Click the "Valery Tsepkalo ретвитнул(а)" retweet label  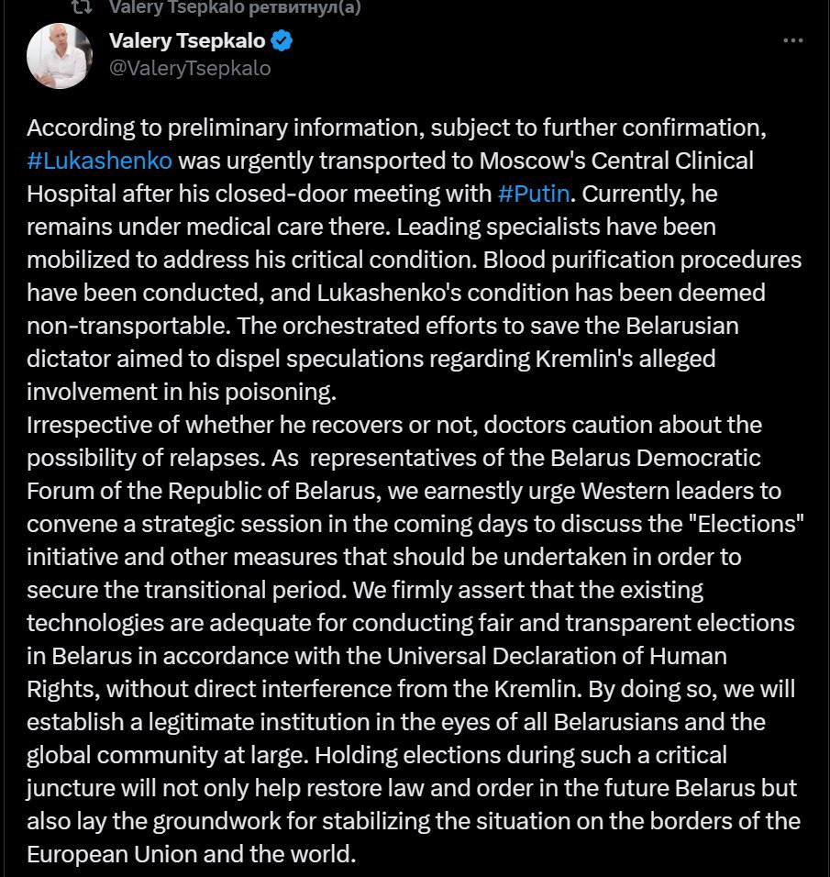pos(235,7)
